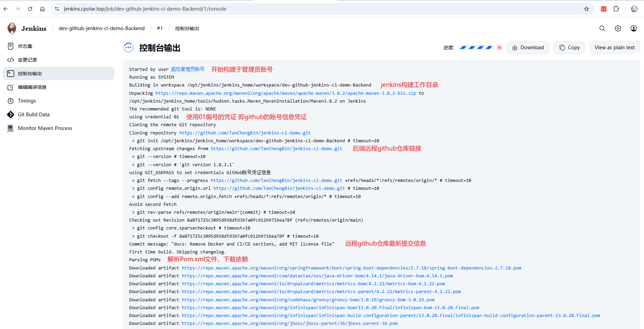Download the console output
This screenshot has height=329, width=644.
coord(528,48)
